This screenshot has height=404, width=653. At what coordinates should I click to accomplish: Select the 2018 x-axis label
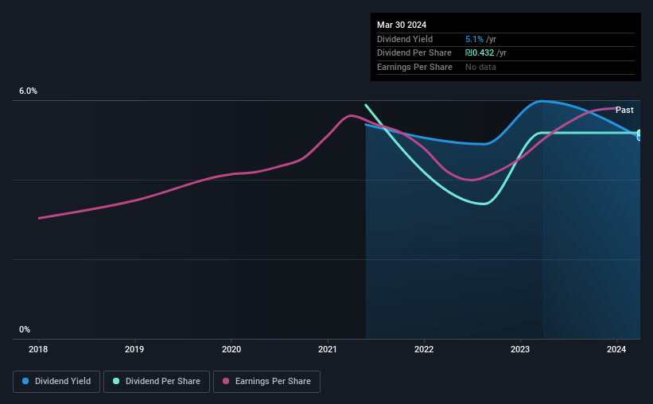[x=38, y=349]
